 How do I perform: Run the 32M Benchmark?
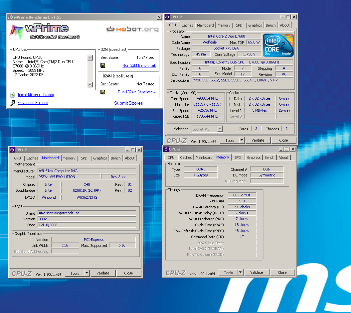pyautogui.click(x=139, y=65)
